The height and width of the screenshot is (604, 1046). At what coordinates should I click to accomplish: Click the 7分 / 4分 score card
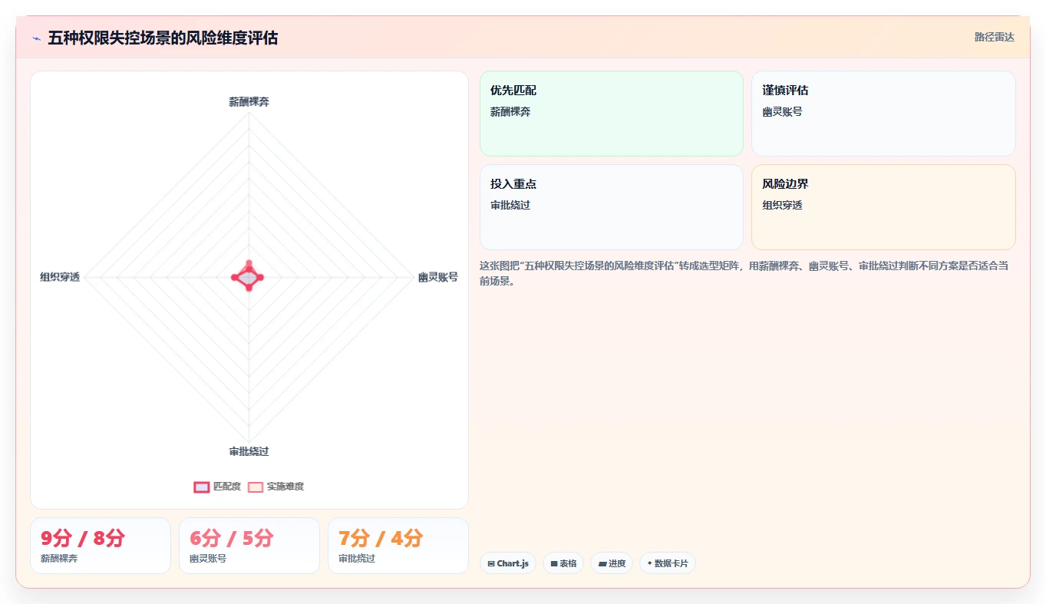[x=398, y=546]
